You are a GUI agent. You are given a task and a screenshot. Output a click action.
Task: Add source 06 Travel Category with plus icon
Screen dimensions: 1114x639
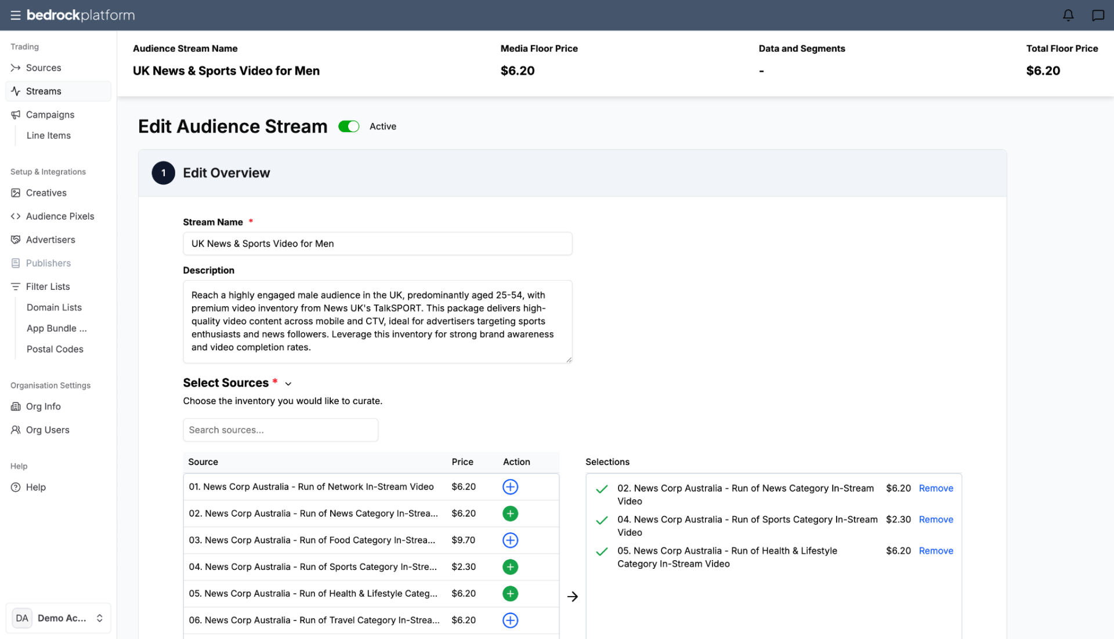click(510, 620)
